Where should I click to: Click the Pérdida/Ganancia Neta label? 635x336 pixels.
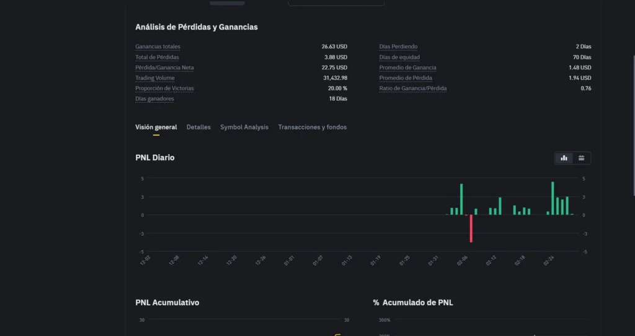click(x=164, y=67)
